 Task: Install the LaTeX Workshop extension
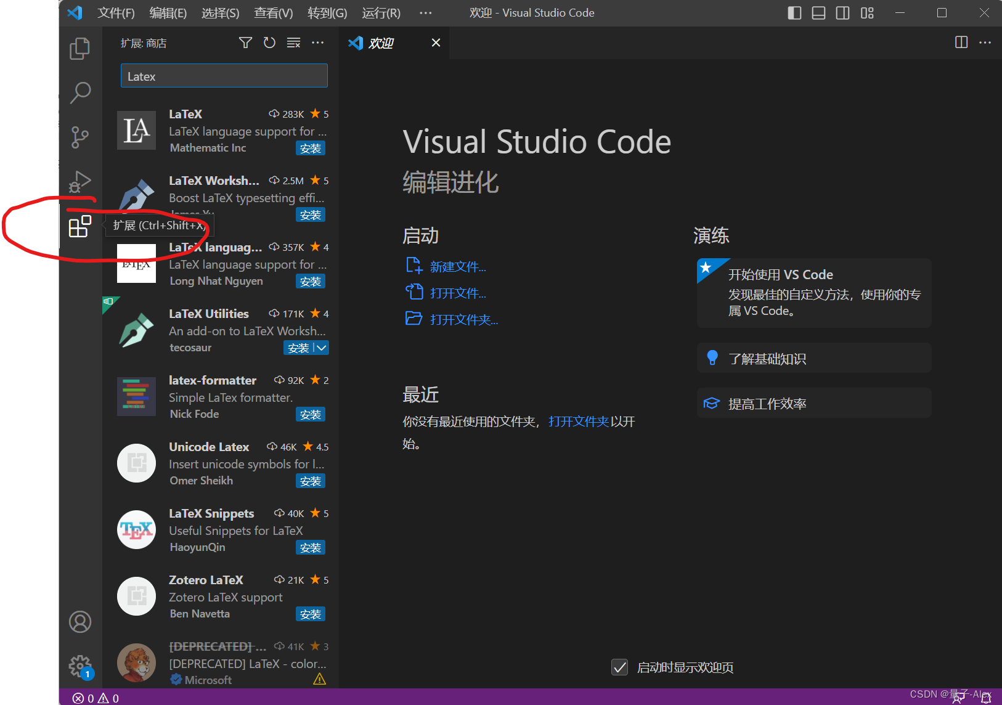[x=310, y=214]
